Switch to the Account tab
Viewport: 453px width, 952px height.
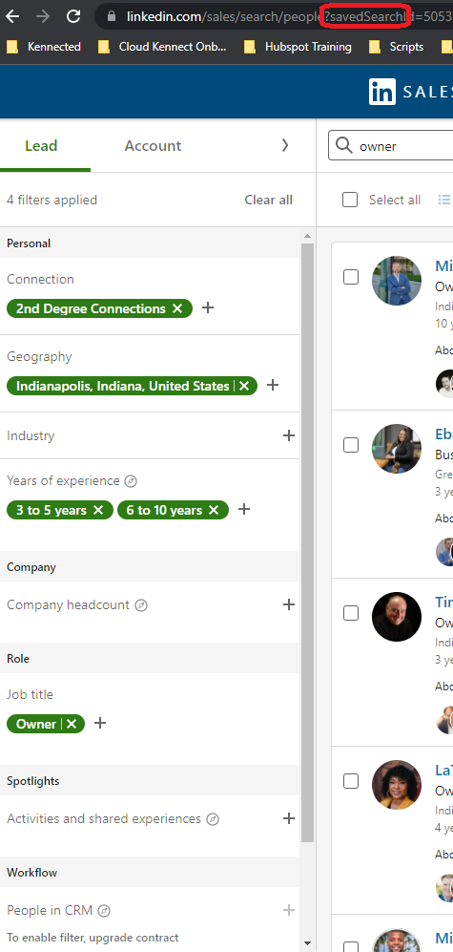tap(153, 146)
